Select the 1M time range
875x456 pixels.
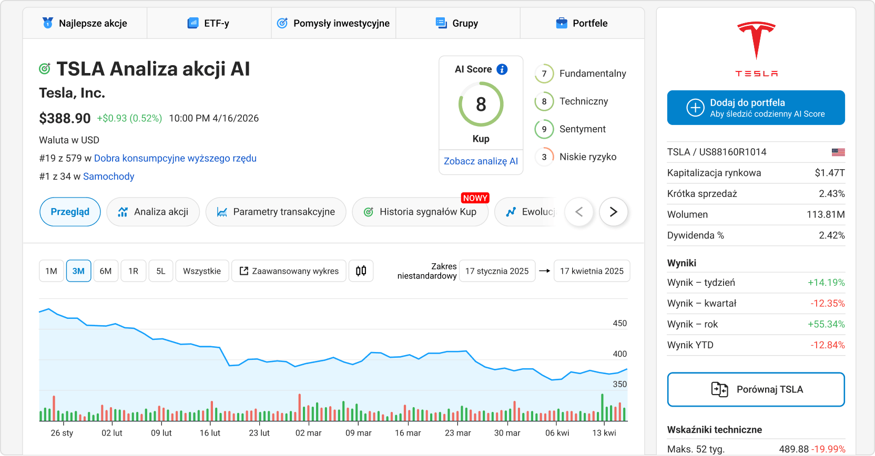pos(51,271)
